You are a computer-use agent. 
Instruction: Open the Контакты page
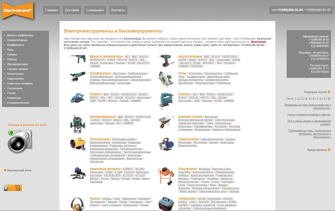(118, 10)
